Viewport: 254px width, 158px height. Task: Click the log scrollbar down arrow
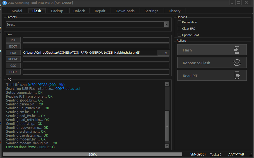point(167,146)
